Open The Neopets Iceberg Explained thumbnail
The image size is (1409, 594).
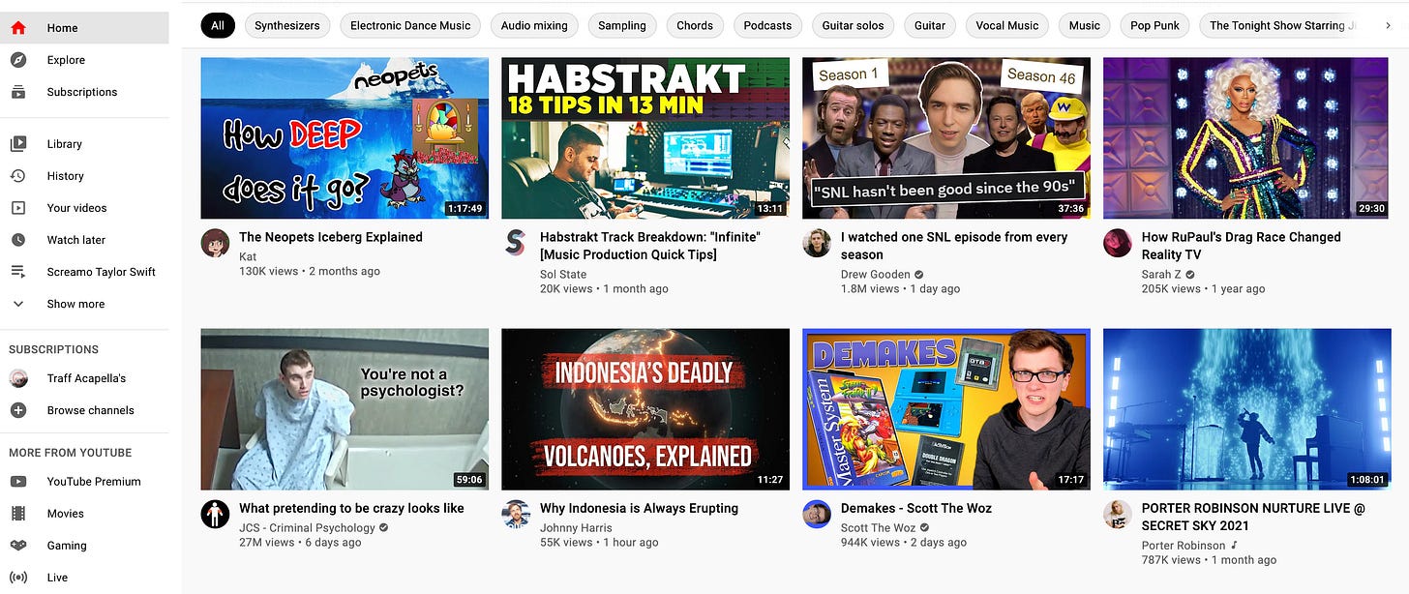click(x=345, y=138)
